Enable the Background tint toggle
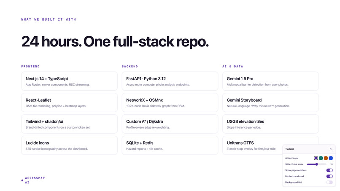The width and height of the screenshot is (340, 191). pos(329,182)
